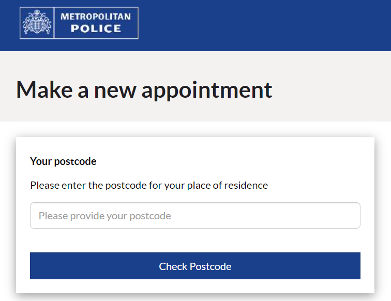Click the word 'appointment' in the page title

coord(207,91)
